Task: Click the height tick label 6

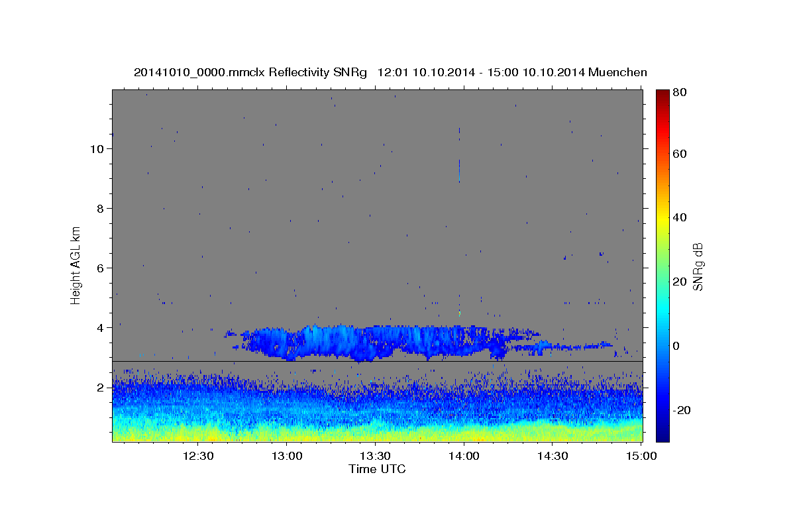Action: pos(101,268)
